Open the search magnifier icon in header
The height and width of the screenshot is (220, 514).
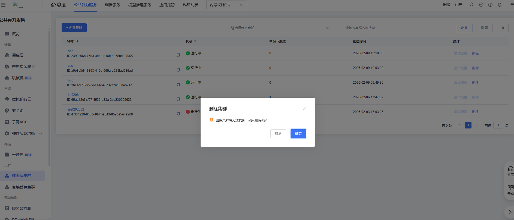click(x=471, y=5)
